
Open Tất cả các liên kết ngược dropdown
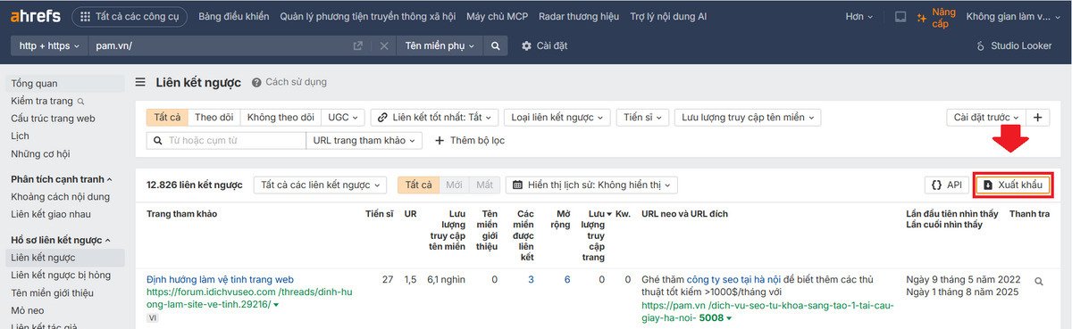(x=320, y=185)
